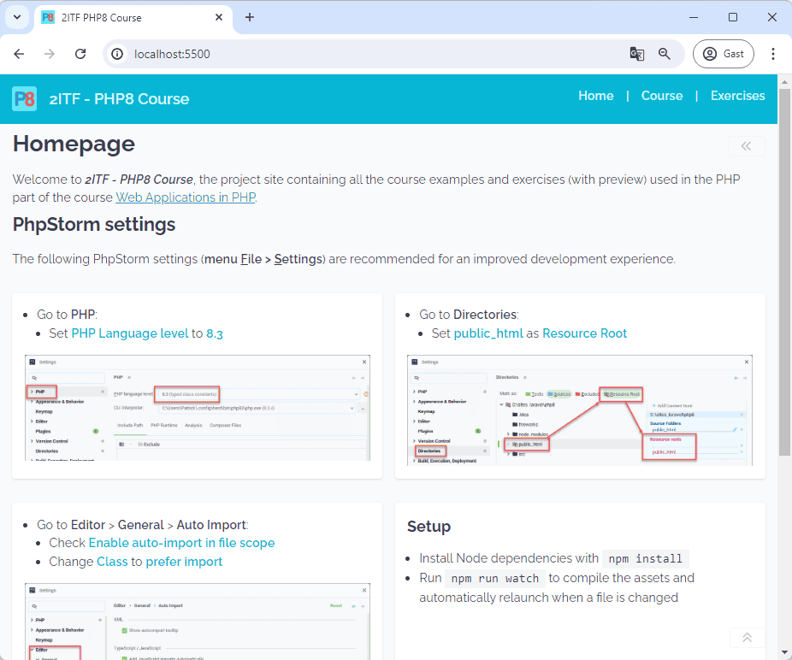Open the Chrome three-dot menu
792x660 pixels.
(x=773, y=54)
